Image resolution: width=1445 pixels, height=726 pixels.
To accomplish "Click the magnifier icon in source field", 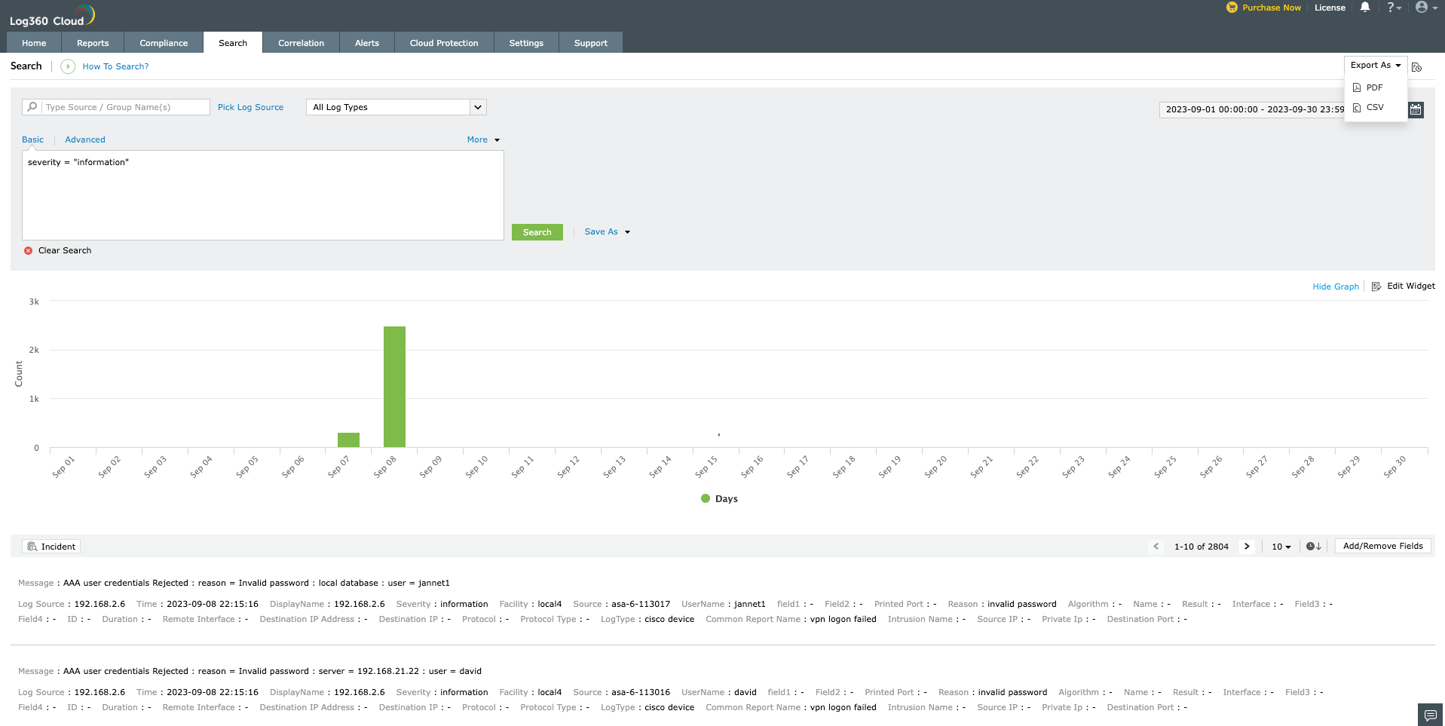I will [32, 107].
